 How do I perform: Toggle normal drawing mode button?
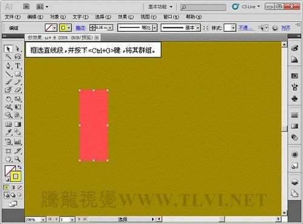point(7,188)
